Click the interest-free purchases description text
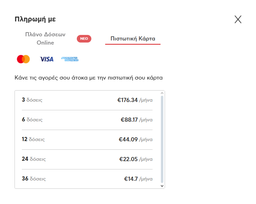Image resolution: width=256 pixels, height=204 pixels. pos(89,78)
